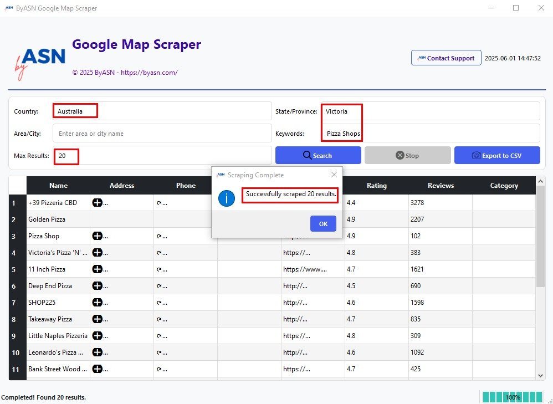The width and height of the screenshot is (553, 404).
Task: Click the Phone column header
Action: pos(186,186)
